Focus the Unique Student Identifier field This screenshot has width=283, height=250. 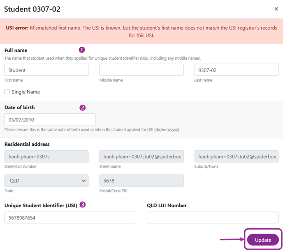70,217
